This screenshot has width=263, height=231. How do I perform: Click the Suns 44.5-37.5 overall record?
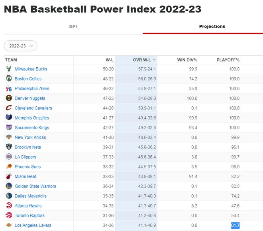(x=147, y=166)
